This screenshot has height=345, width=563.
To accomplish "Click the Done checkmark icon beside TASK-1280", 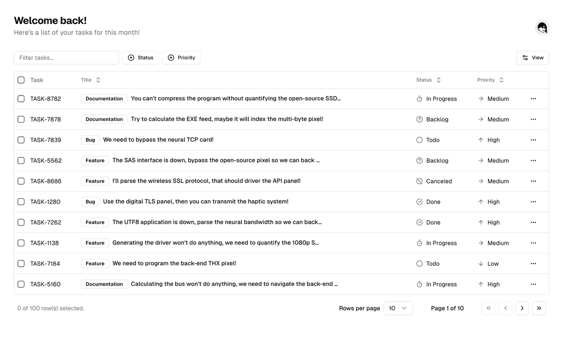I will [x=419, y=201].
